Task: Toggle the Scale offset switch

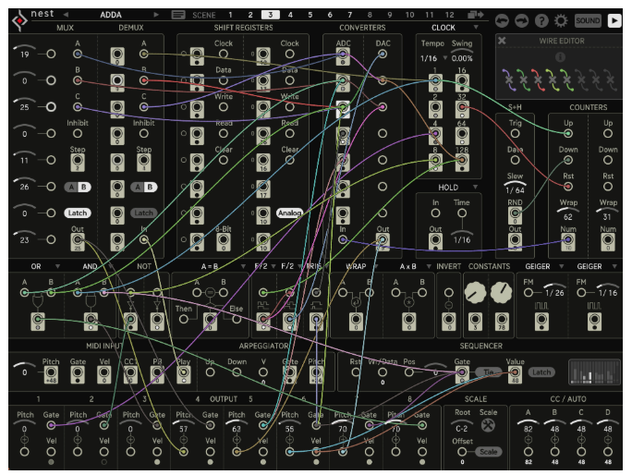Action: pyautogui.click(x=488, y=452)
